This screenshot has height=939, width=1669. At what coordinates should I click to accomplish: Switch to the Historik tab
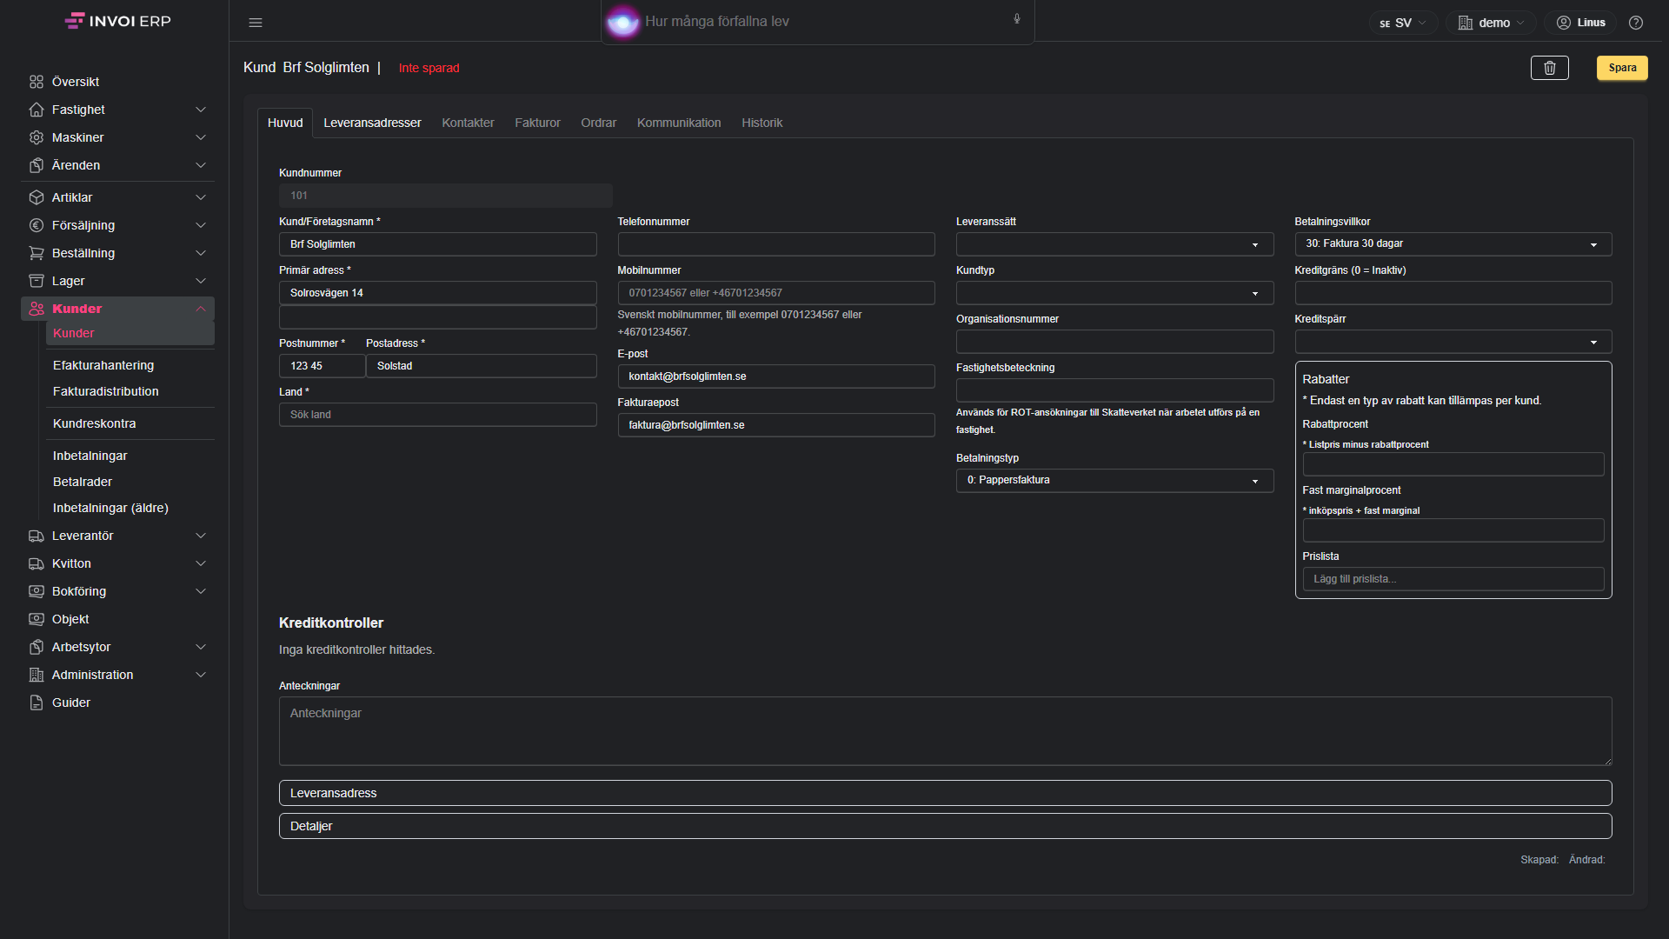761,123
